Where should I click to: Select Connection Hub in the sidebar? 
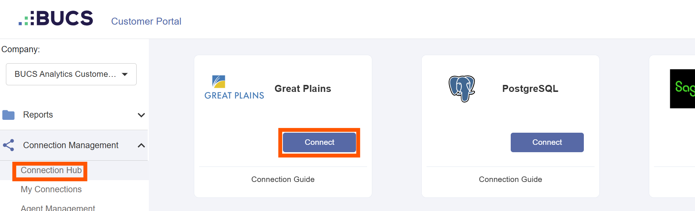[x=51, y=170]
